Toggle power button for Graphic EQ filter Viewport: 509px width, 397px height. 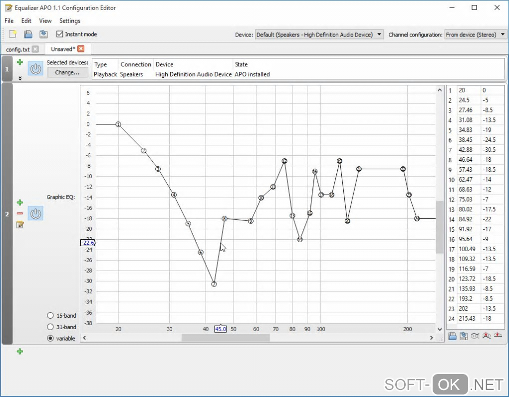(35, 213)
